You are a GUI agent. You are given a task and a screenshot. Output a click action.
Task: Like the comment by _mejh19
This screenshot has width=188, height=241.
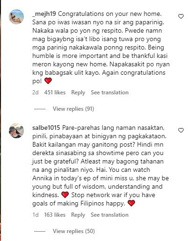point(181,16)
